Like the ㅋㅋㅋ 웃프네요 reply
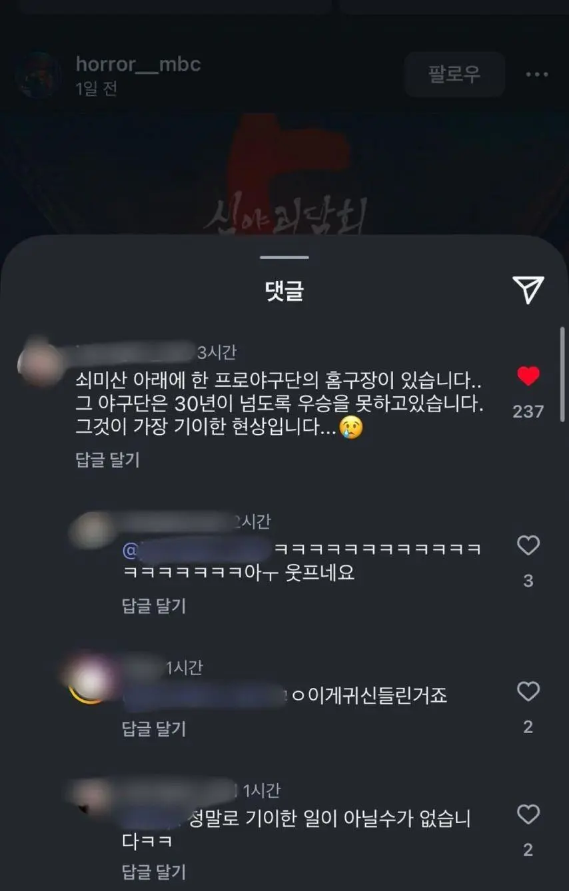The height and width of the screenshot is (891, 569). click(528, 546)
